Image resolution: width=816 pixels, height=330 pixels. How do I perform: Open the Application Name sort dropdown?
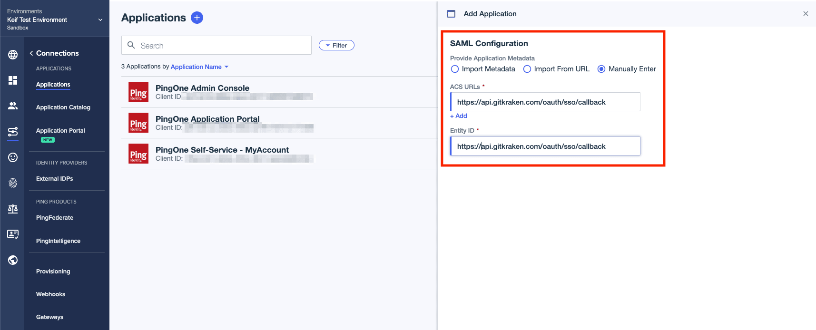pyautogui.click(x=200, y=67)
